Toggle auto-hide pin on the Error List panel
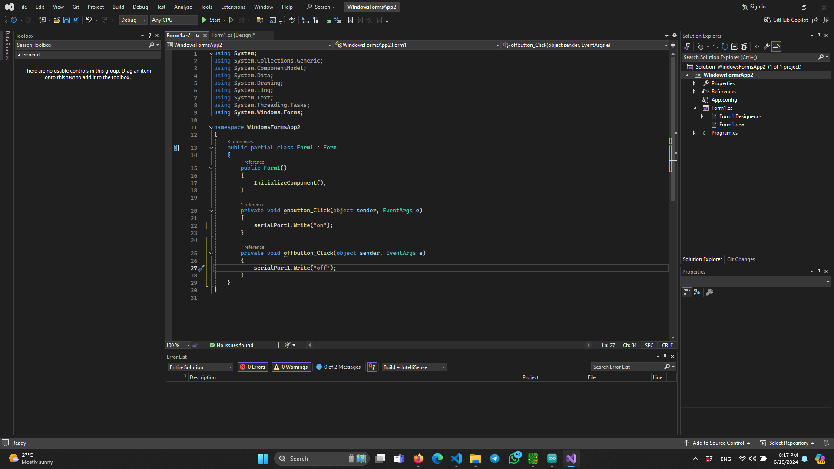This screenshot has height=469, width=834. click(x=665, y=357)
